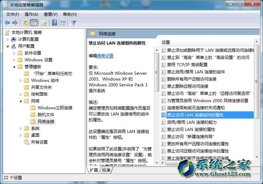Expand the 桌面 node arrow
The height and width of the screenshot is (184, 263).
click(x=21, y=135)
